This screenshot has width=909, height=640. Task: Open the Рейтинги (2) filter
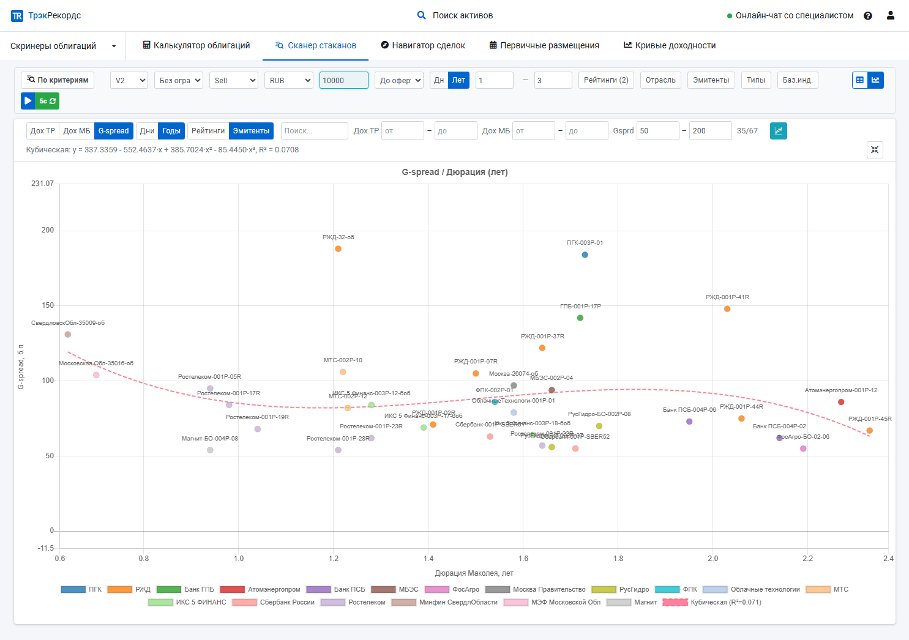pos(606,80)
